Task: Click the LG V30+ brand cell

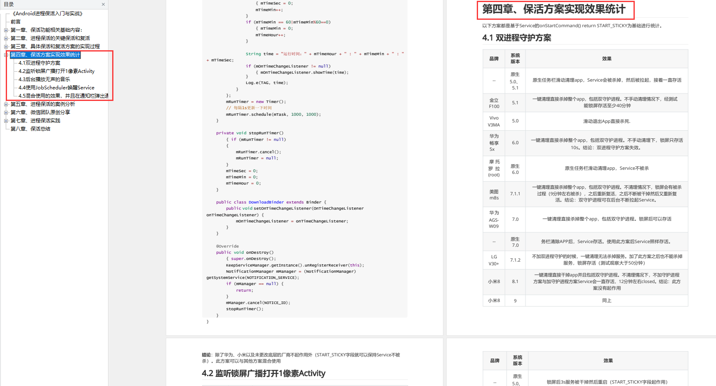Action: [x=494, y=260]
